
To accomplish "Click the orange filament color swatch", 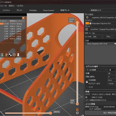I will [87, 23].
